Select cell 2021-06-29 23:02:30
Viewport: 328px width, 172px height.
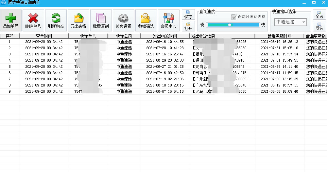coord(165,60)
